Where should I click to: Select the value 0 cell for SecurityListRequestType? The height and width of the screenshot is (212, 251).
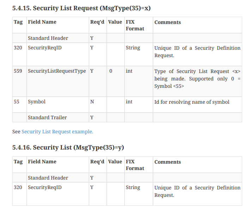point(116,81)
